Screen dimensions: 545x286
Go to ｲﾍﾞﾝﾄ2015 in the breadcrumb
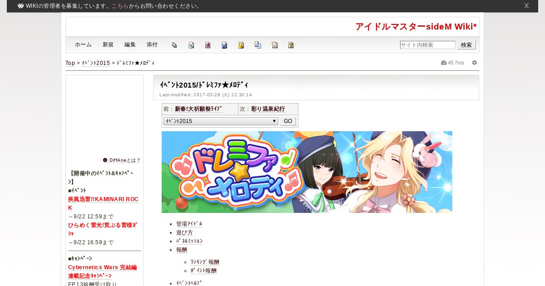96,63
